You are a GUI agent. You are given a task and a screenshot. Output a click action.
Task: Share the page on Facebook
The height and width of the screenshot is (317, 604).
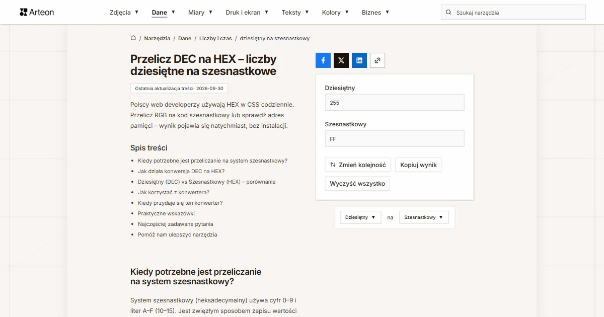[x=323, y=60]
